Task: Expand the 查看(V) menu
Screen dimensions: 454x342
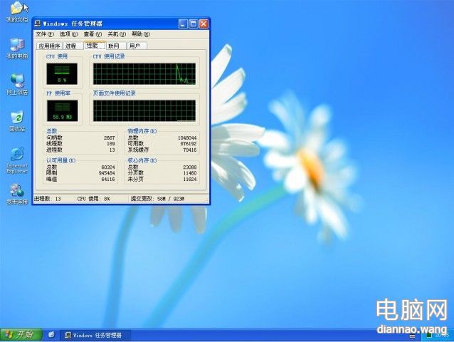Action: point(93,34)
